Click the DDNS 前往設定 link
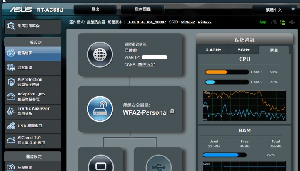 click(x=146, y=65)
